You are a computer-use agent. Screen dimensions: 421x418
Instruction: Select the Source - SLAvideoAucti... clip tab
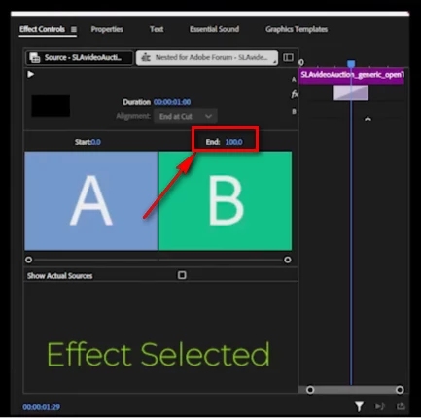[79, 57]
